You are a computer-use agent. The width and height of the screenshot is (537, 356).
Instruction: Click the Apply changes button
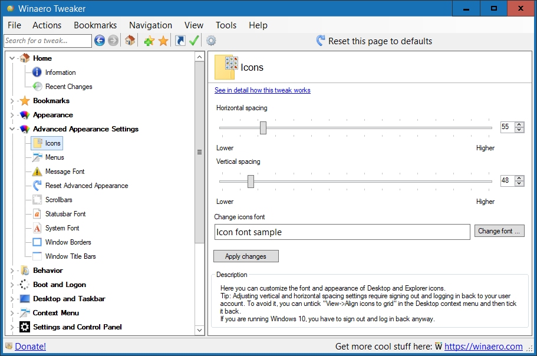coord(246,256)
